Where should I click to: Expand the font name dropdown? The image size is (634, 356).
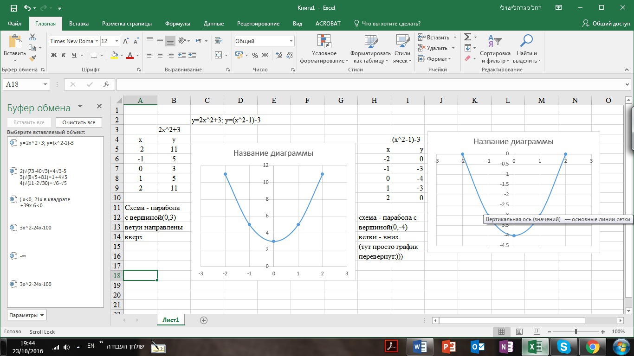click(x=97, y=41)
